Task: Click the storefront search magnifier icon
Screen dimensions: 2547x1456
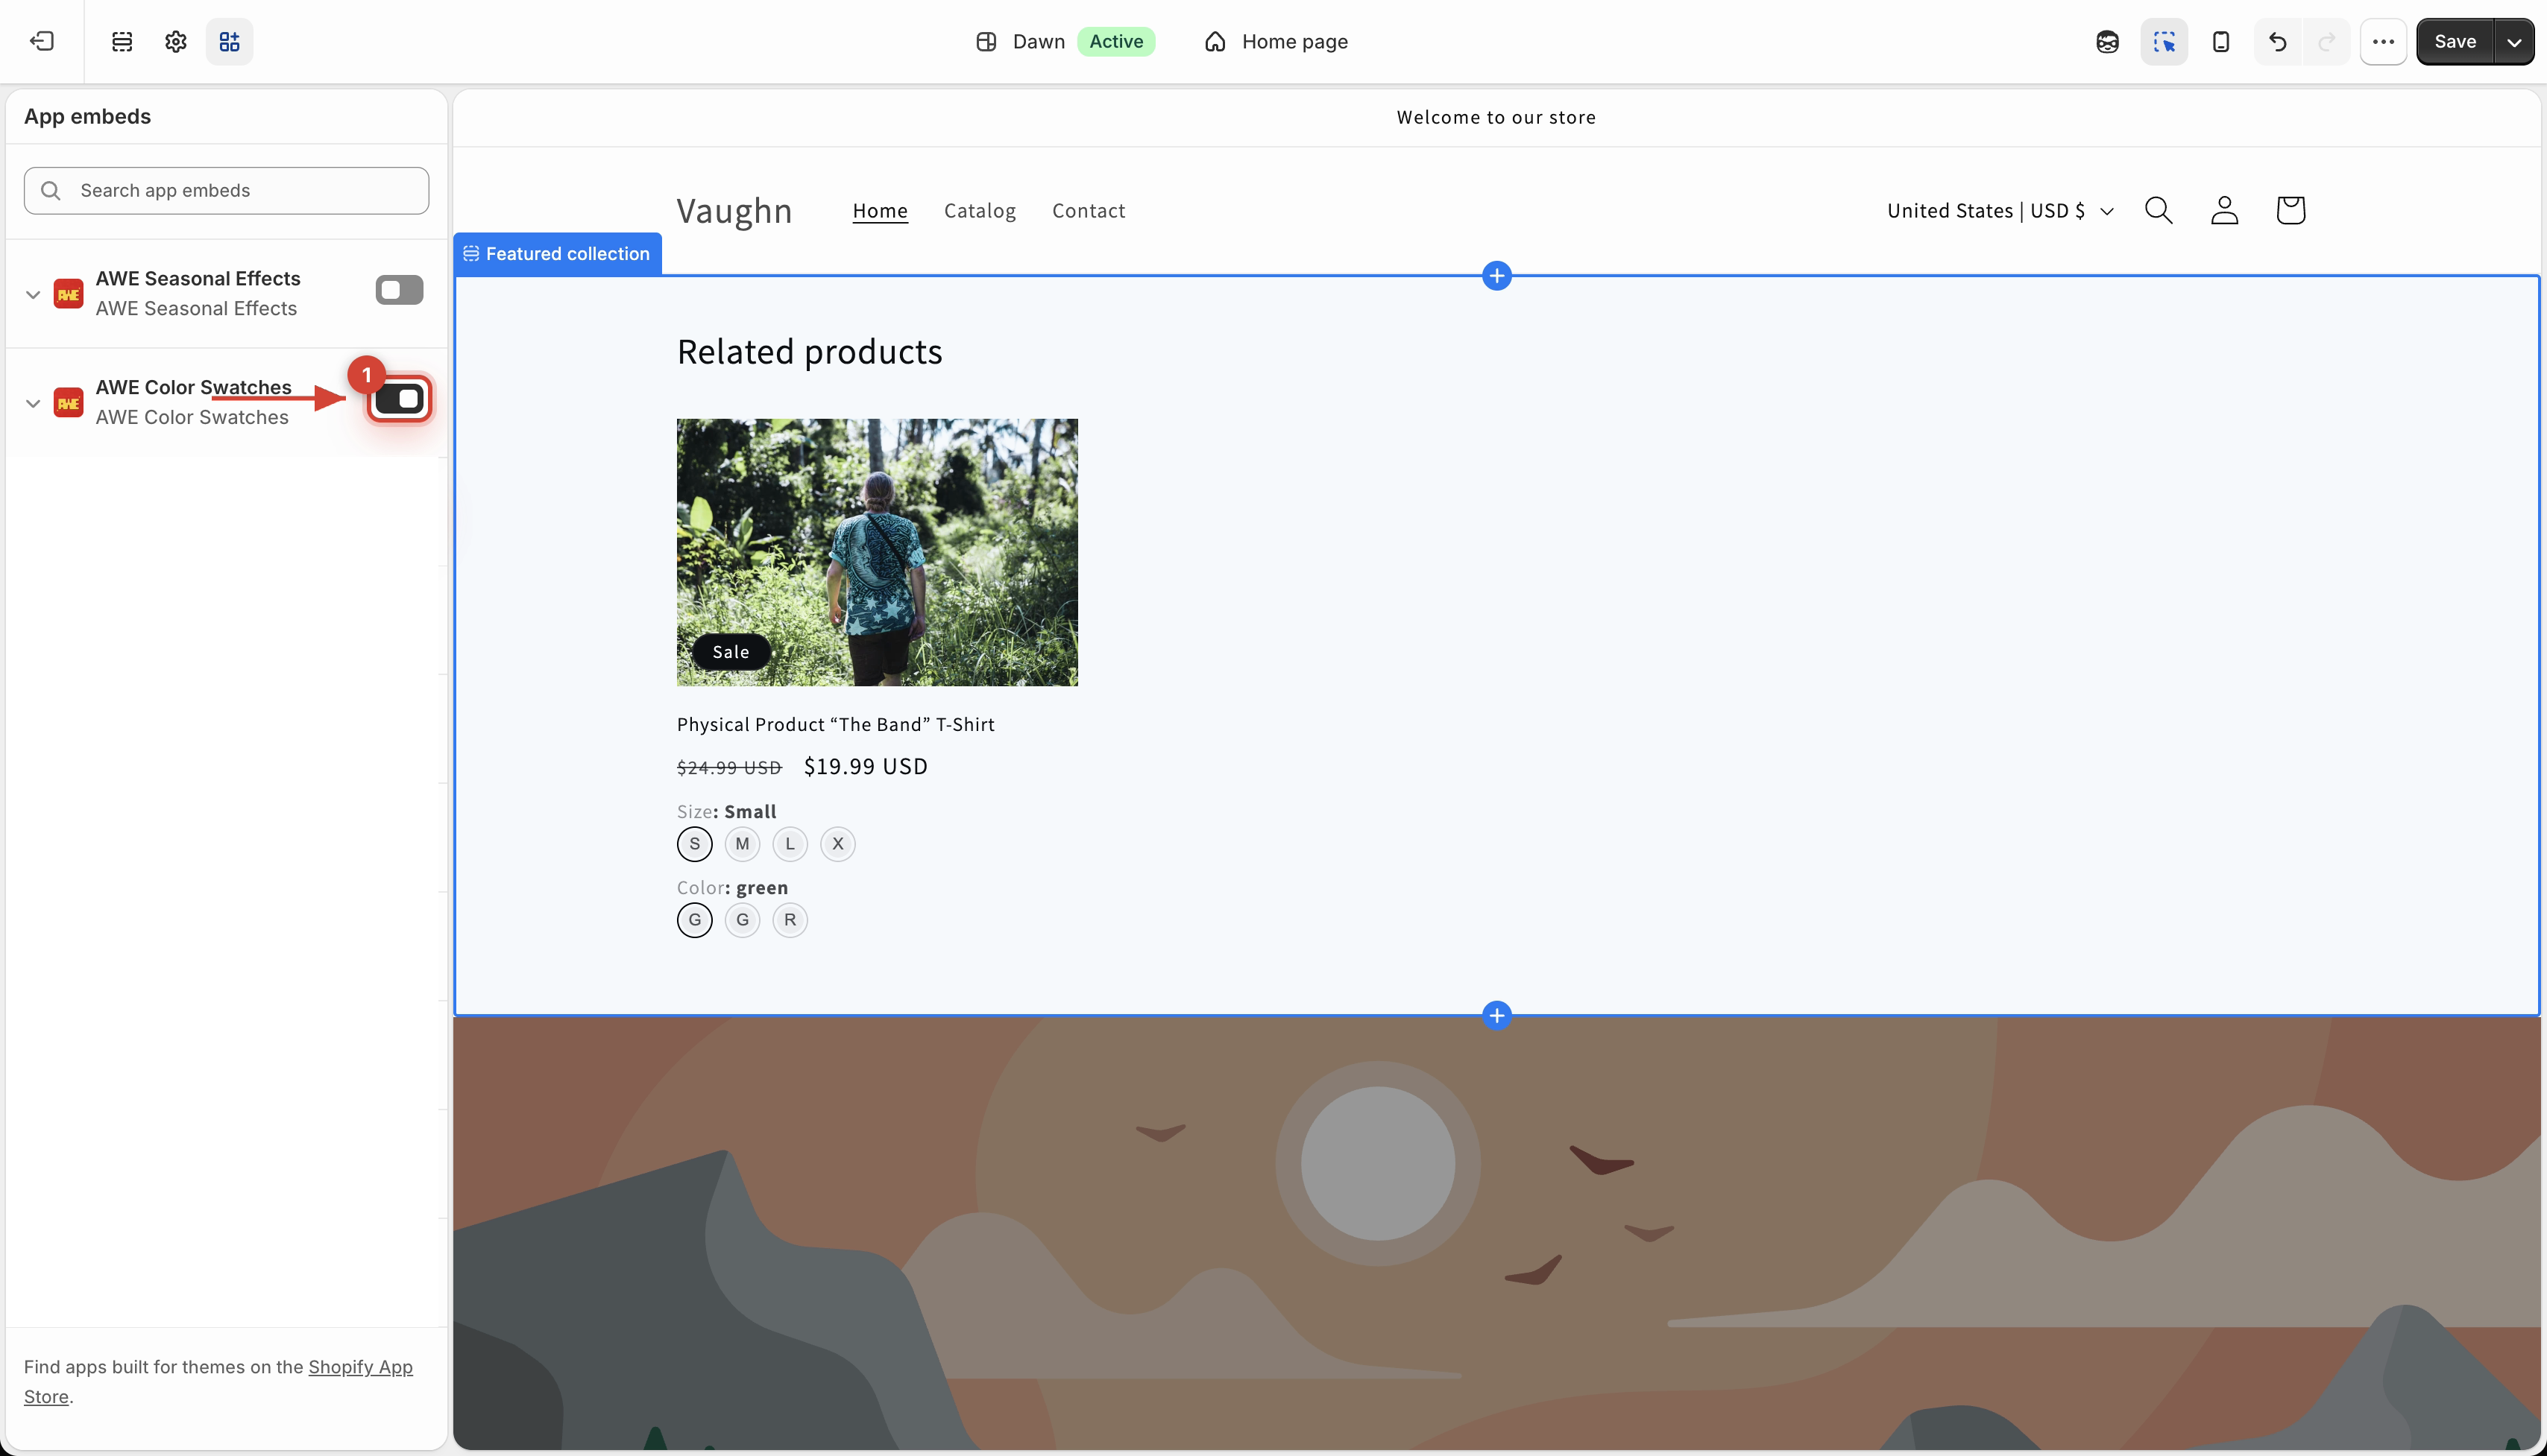Action: [x=2158, y=210]
